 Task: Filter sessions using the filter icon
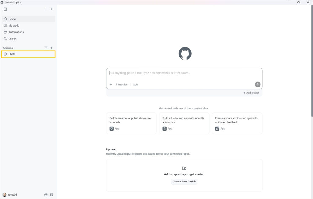(46, 48)
